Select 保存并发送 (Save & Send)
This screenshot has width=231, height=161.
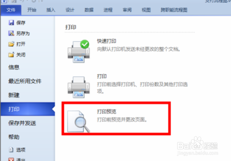click(22, 123)
